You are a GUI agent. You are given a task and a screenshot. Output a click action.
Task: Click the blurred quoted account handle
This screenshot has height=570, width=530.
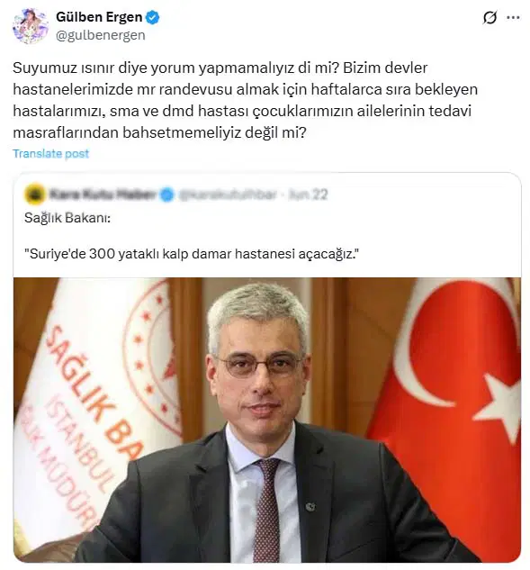click(228, 195)
